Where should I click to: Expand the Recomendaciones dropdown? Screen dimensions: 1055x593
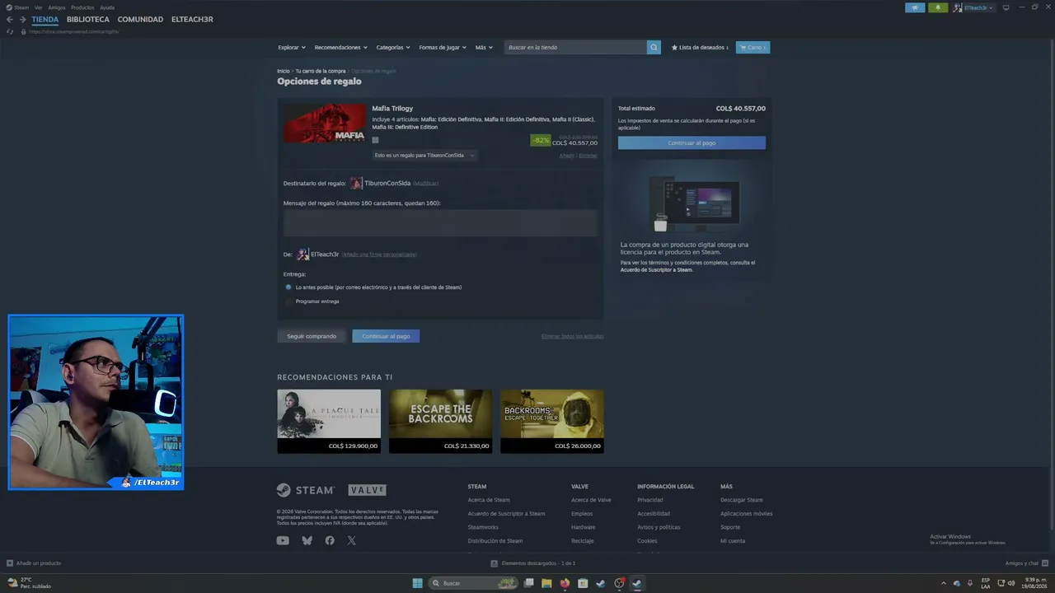pos(341,48)
